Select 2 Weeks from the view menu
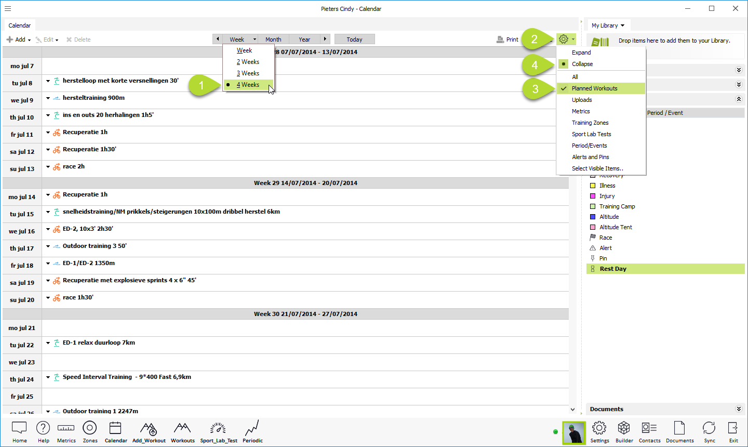Screen dimensions: 748x447 (x=248, y=62)
